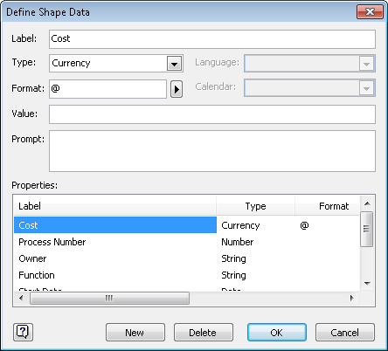Click the horizontal scrollbar thumb
This screenshot has height=351, width=388.
point(109,298)
